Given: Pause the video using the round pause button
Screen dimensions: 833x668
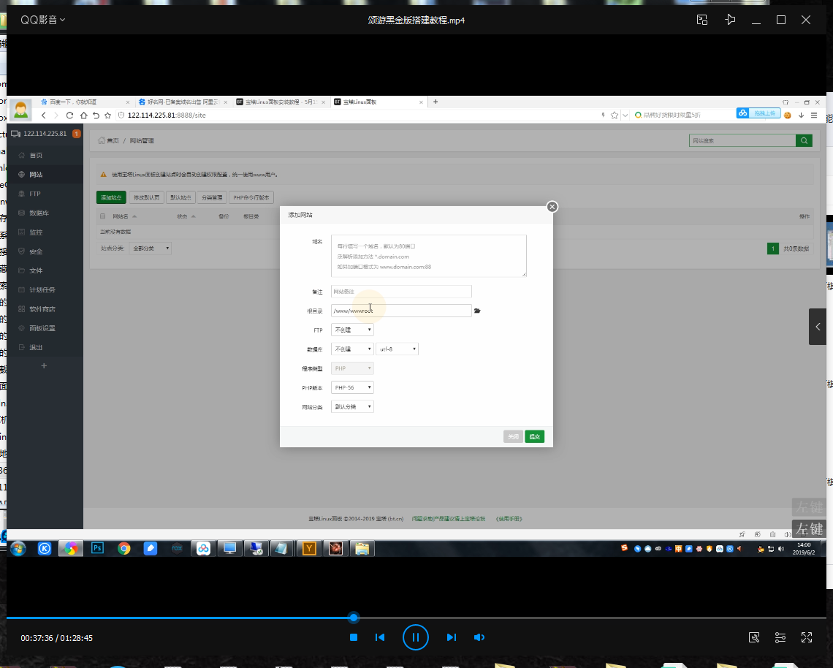Looking at the screenshot, I should 415,637.
